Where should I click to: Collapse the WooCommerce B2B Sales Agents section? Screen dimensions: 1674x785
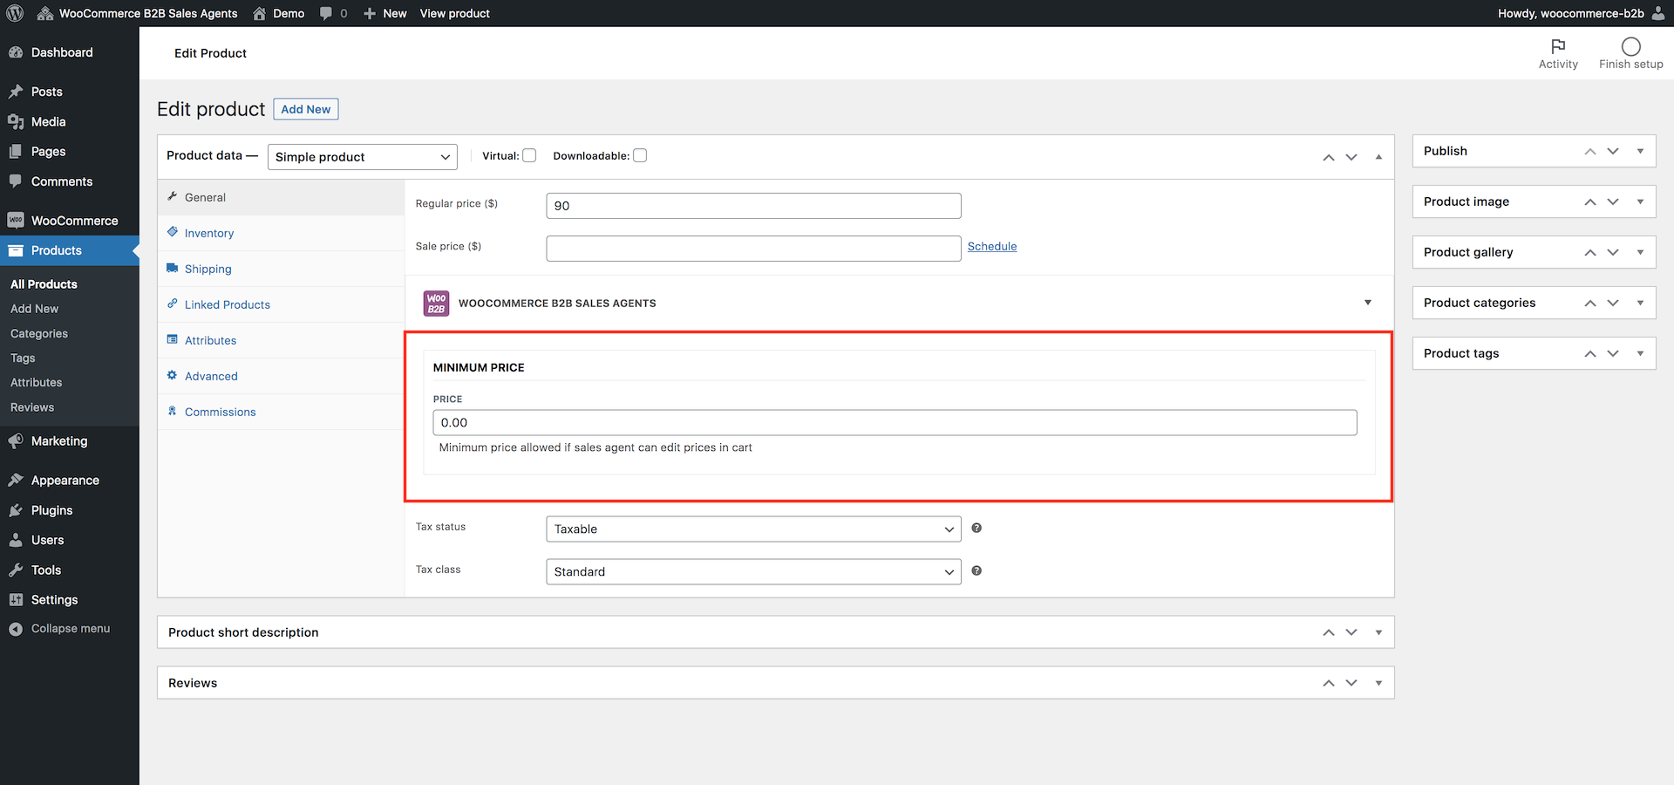1367,303
